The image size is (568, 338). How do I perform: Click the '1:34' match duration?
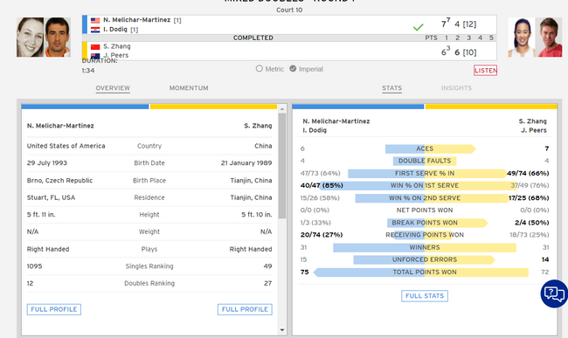tap(88, 71)
